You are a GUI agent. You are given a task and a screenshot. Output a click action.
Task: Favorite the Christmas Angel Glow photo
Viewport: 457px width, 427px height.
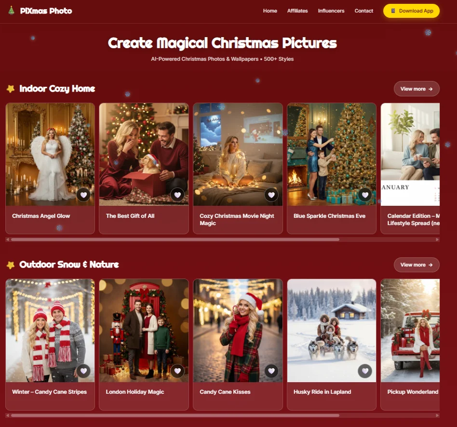tap(83, 195)
